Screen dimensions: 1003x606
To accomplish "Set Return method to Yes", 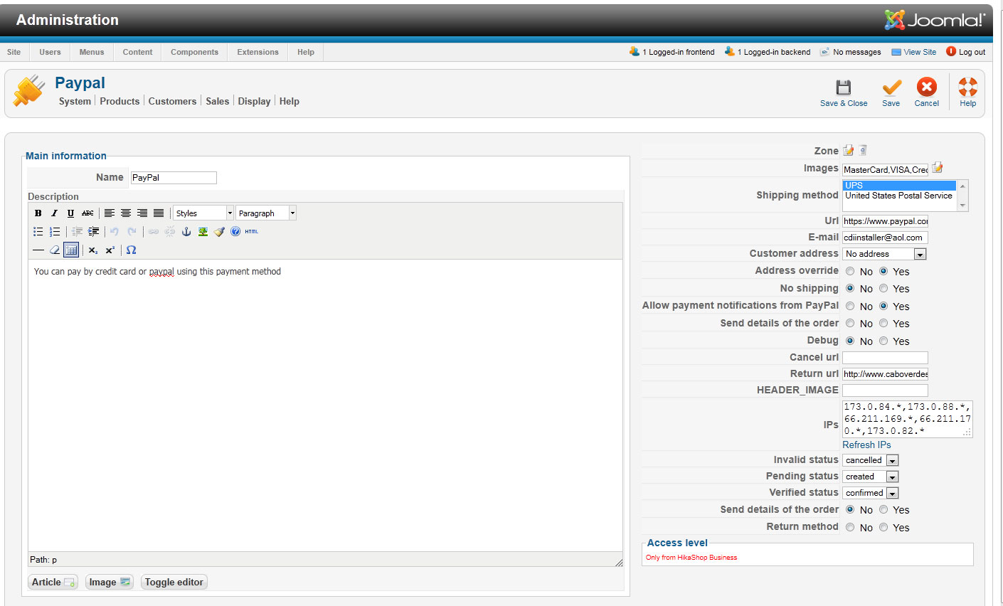I will coord(883,528).
